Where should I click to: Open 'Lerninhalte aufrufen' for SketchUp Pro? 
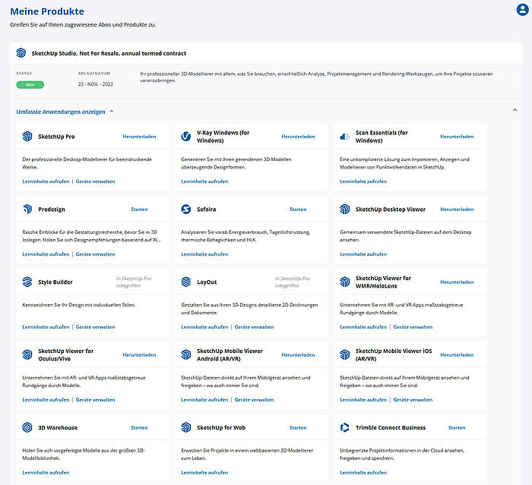[46, 181]
